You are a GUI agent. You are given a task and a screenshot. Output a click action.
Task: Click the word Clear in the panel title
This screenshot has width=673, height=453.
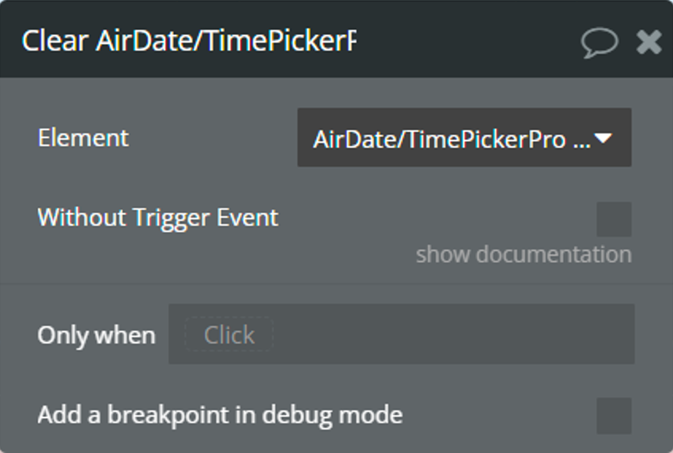(55, 41)
